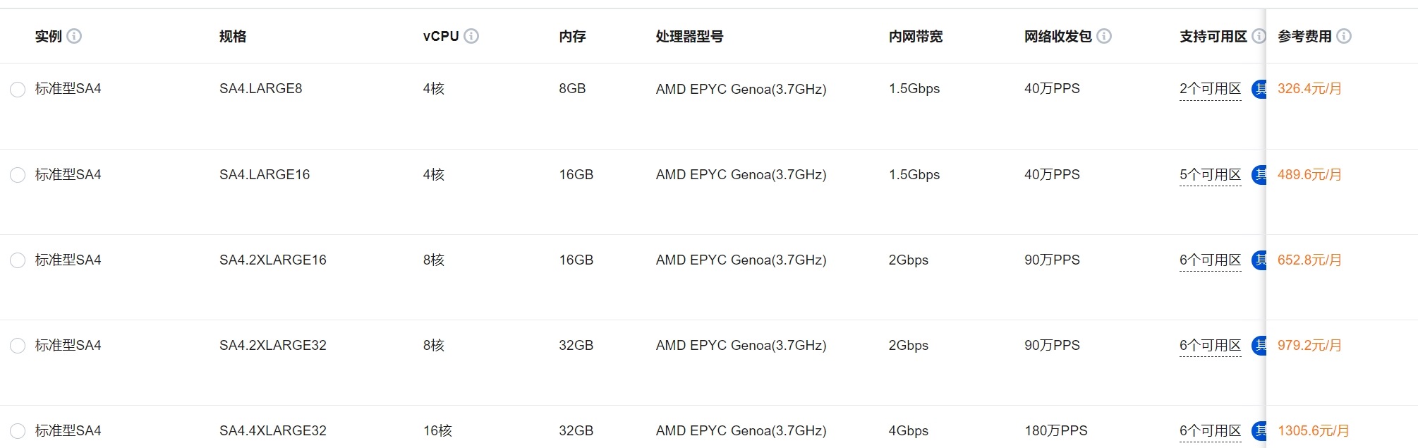Open the 2个可用区 availability zone link
Screen dimensions: 1418x448
click(x=1210, y=89)
